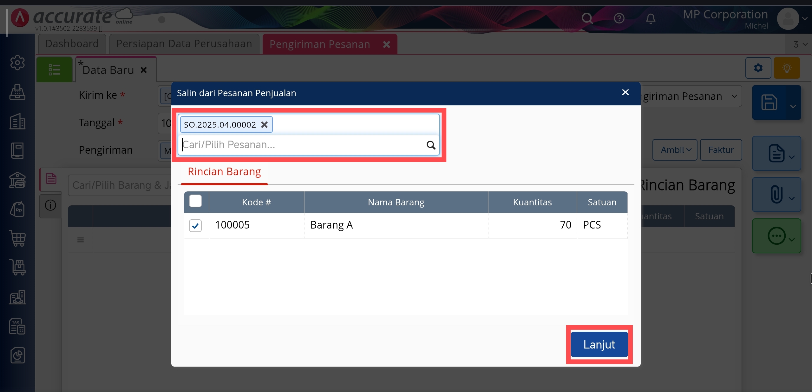The width and height of the screenshot is (812, 392).
Task: Open the Dashboard tab
Action: click(x=72, y=44)
